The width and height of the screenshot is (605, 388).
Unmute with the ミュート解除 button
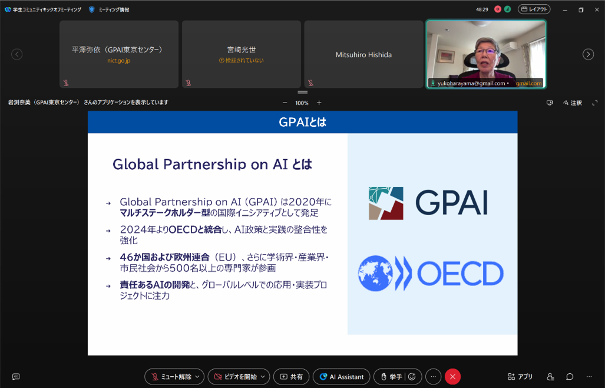click(173, 376)
